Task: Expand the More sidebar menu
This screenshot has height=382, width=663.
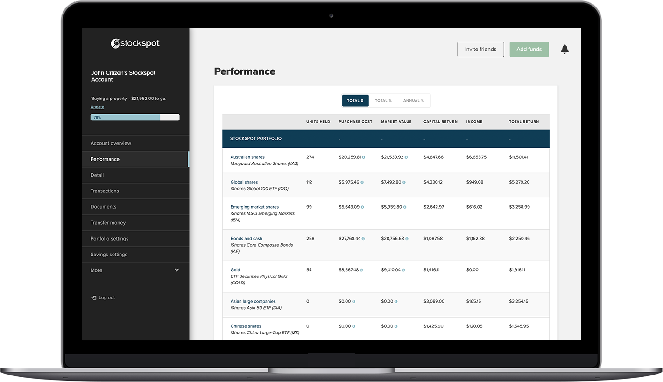Action: click(x=135, y=270)
